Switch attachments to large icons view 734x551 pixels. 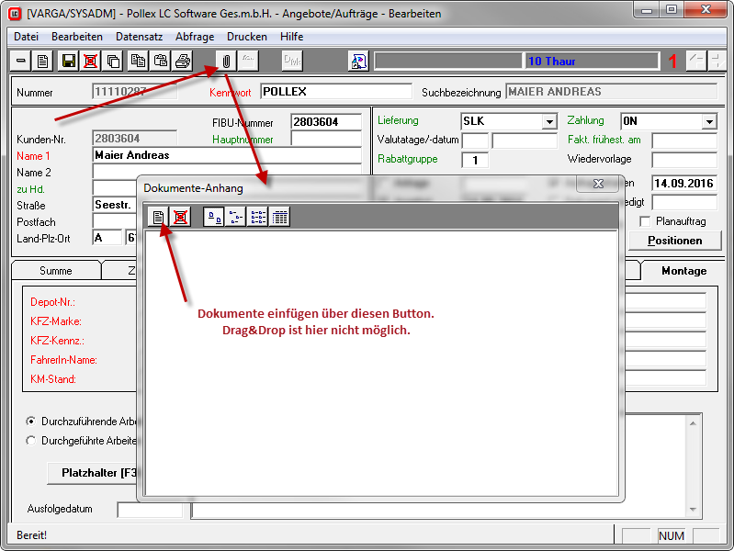pos(214,217)
